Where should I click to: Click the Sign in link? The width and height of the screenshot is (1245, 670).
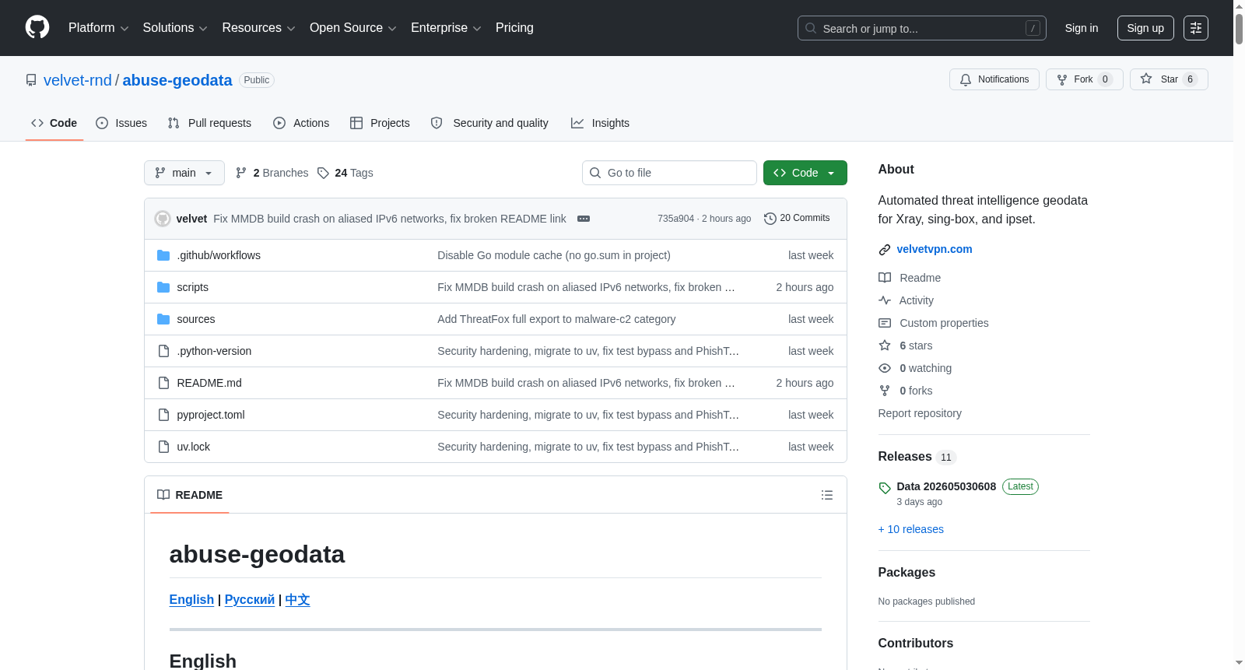tap(1082, 28)
